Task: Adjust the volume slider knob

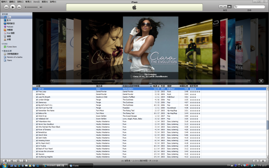Action: click(x=38, y=7)
